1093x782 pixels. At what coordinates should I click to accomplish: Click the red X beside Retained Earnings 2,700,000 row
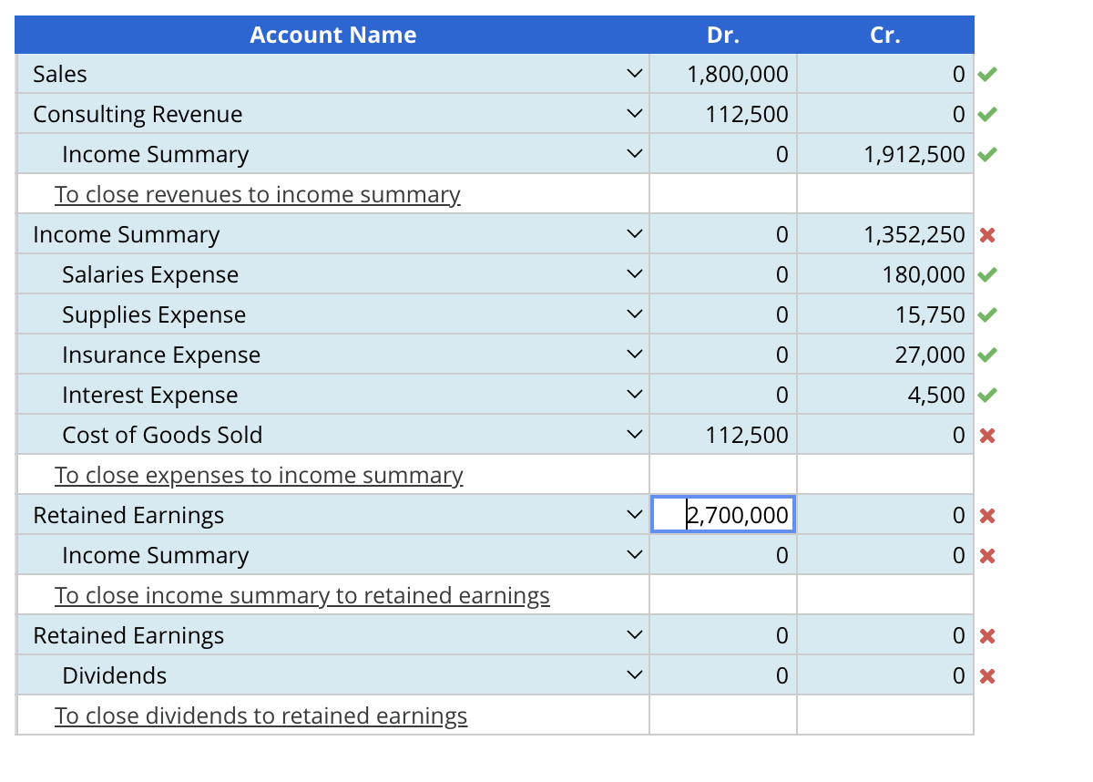[x=987, y=515]
